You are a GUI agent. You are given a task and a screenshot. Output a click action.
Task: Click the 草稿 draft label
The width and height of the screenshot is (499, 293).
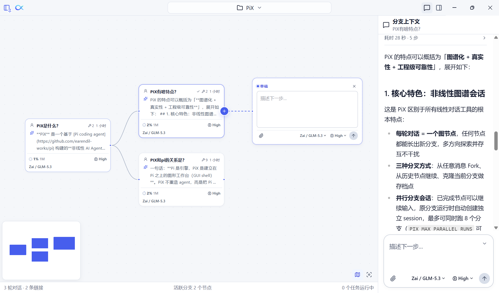pyautogui.click(x=264, y=86)
